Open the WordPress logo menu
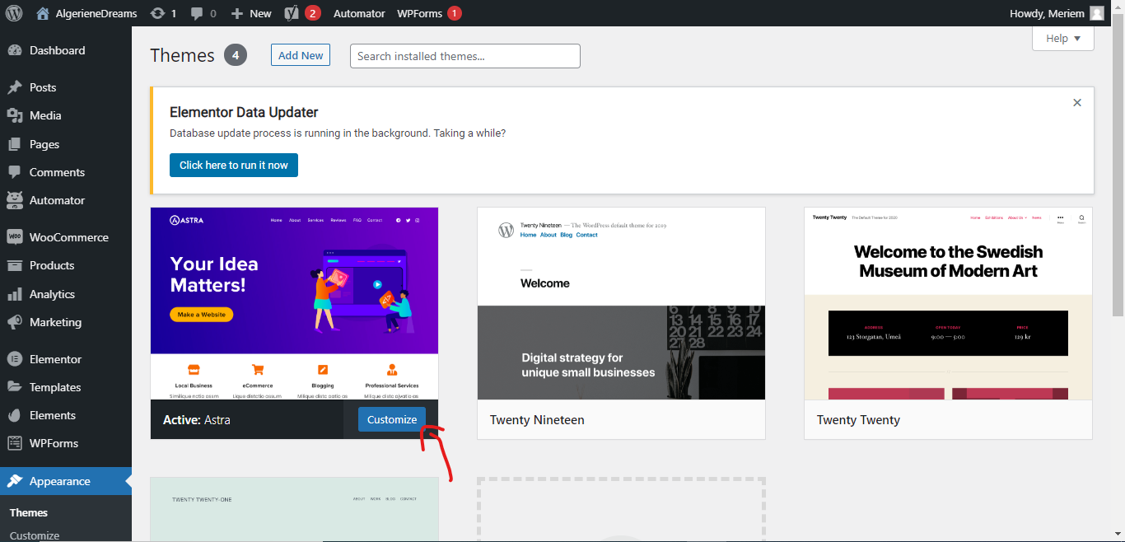The width and height of the screenshot is (1125, 542). point(14,13)
